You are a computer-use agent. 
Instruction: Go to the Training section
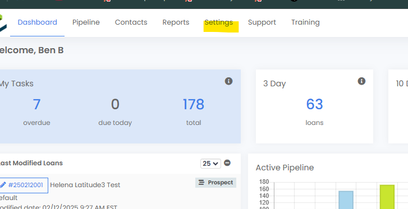pos(305,22)
